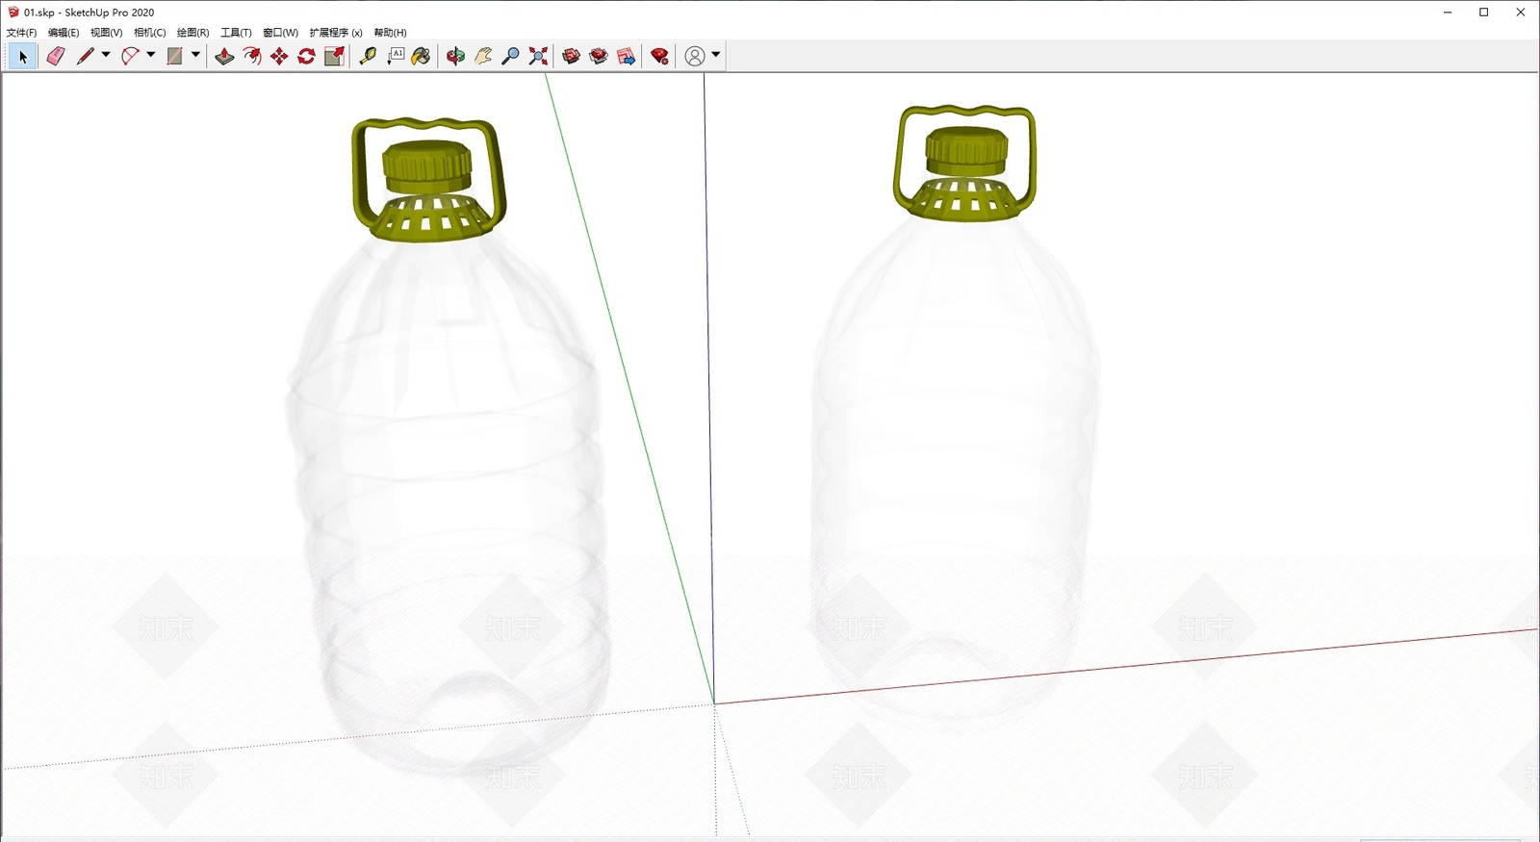Select the Move tool
1540x842 pixels.
(279, 57)
